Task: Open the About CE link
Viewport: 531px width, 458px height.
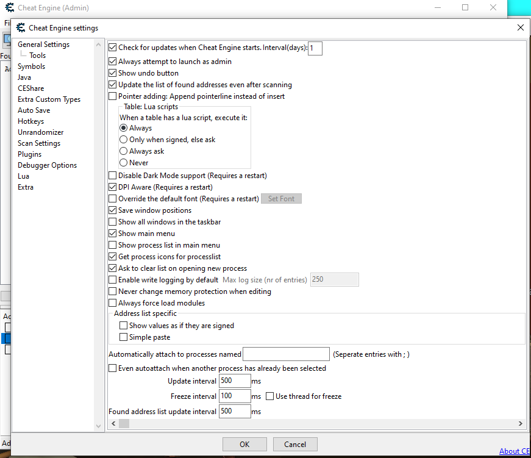Action: coord(515,451)
